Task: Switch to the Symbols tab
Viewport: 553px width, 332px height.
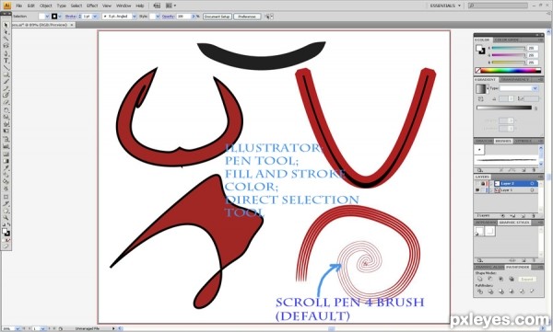Action: pyautogui.click(x=524, y=141)
